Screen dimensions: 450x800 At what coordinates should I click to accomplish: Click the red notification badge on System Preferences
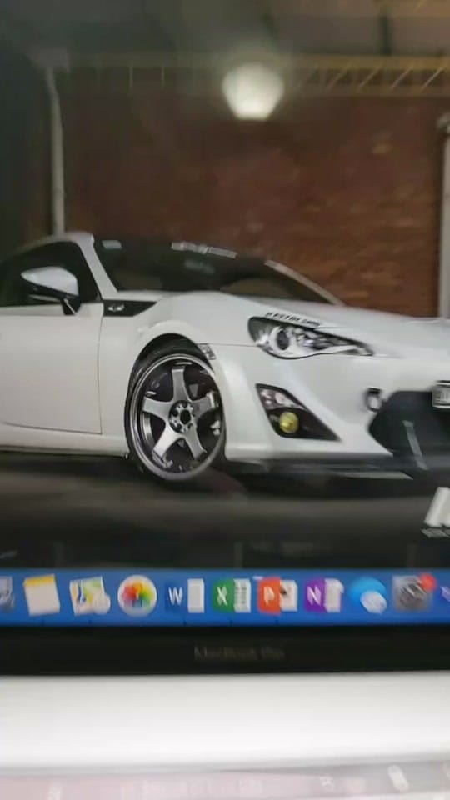click(x=427, y=582)
